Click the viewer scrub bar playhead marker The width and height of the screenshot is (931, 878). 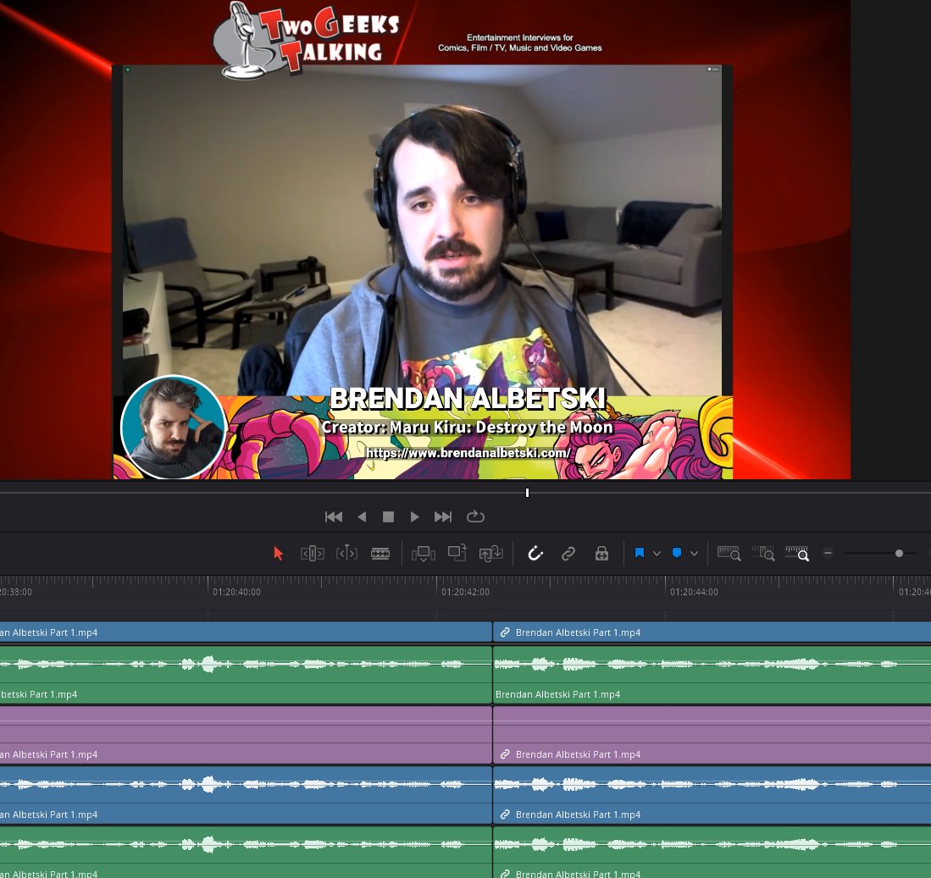coord(527,493)
